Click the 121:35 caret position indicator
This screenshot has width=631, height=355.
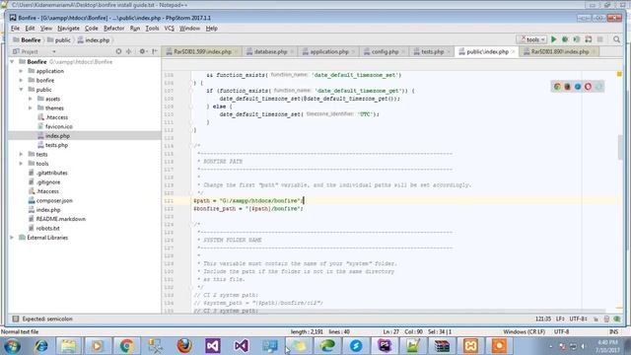pyautogui.click(x=543, y=319)
